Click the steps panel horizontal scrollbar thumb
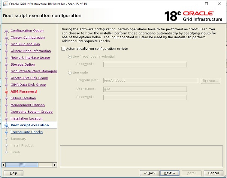227x178 pixels. point(22,165)
